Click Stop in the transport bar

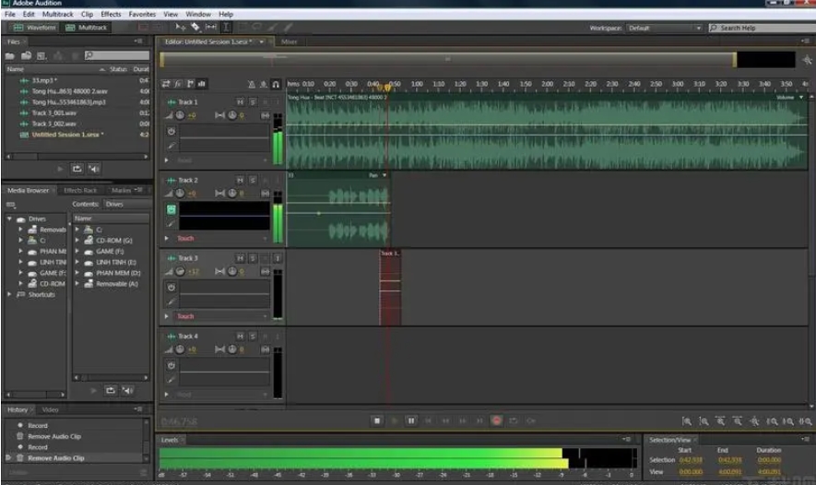pyautogui.click(x=377, y=420)
